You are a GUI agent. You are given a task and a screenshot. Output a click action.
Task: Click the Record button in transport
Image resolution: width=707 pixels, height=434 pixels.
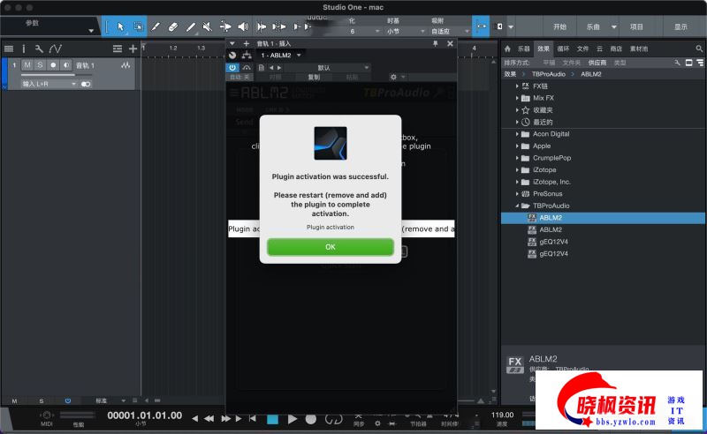[x=311, y=419]
